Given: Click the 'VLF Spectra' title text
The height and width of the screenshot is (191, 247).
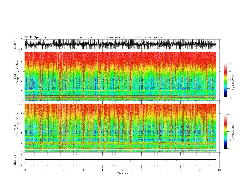Looking at the screenshot, I should click(35, 37).
